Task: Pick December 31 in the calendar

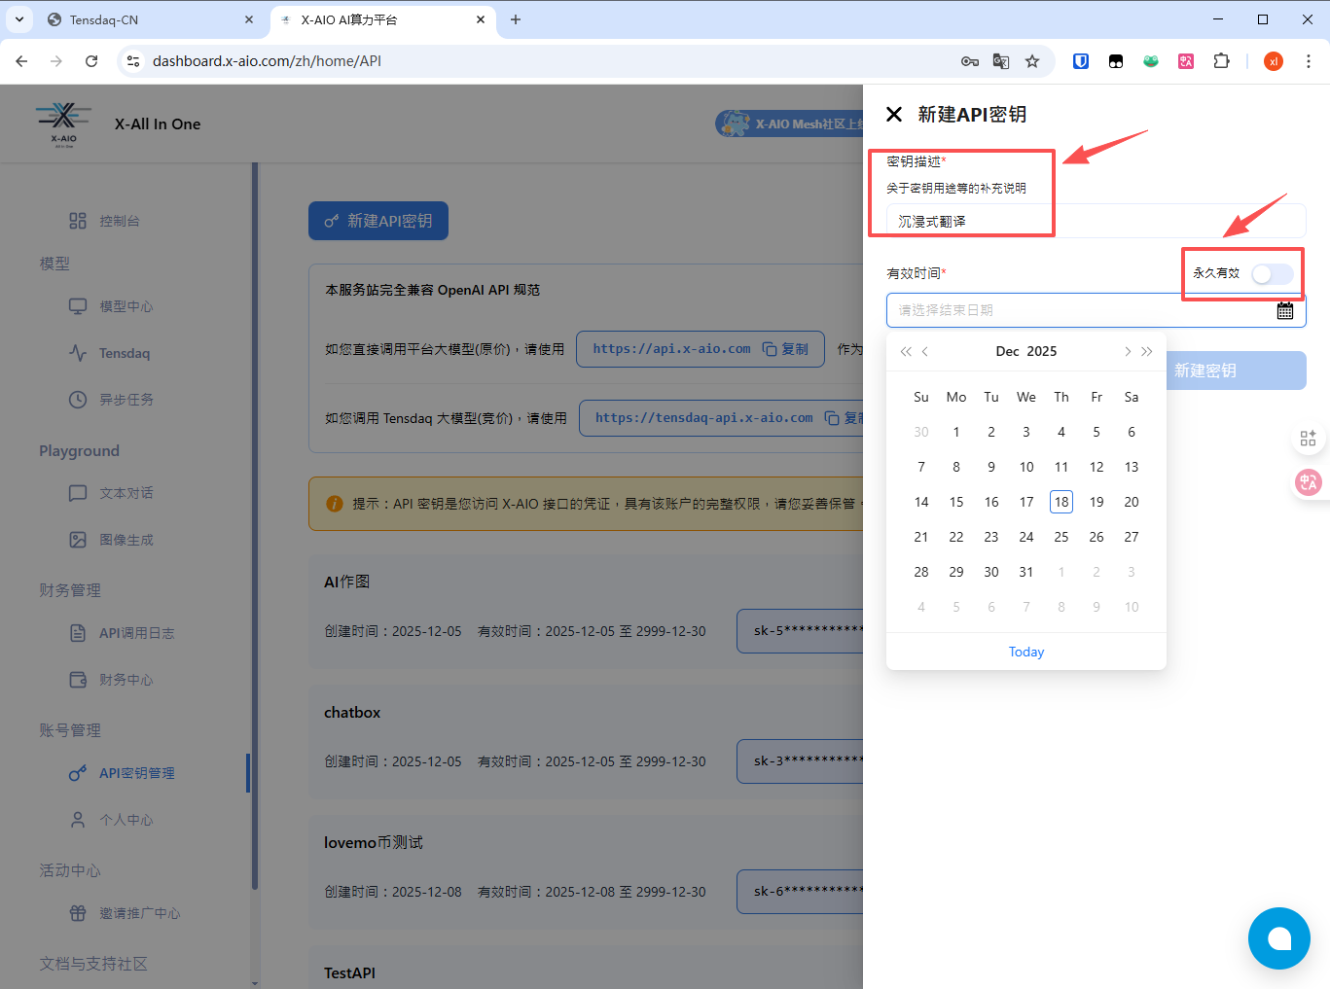Action: pyautogui.click(x=1026, y=572)
